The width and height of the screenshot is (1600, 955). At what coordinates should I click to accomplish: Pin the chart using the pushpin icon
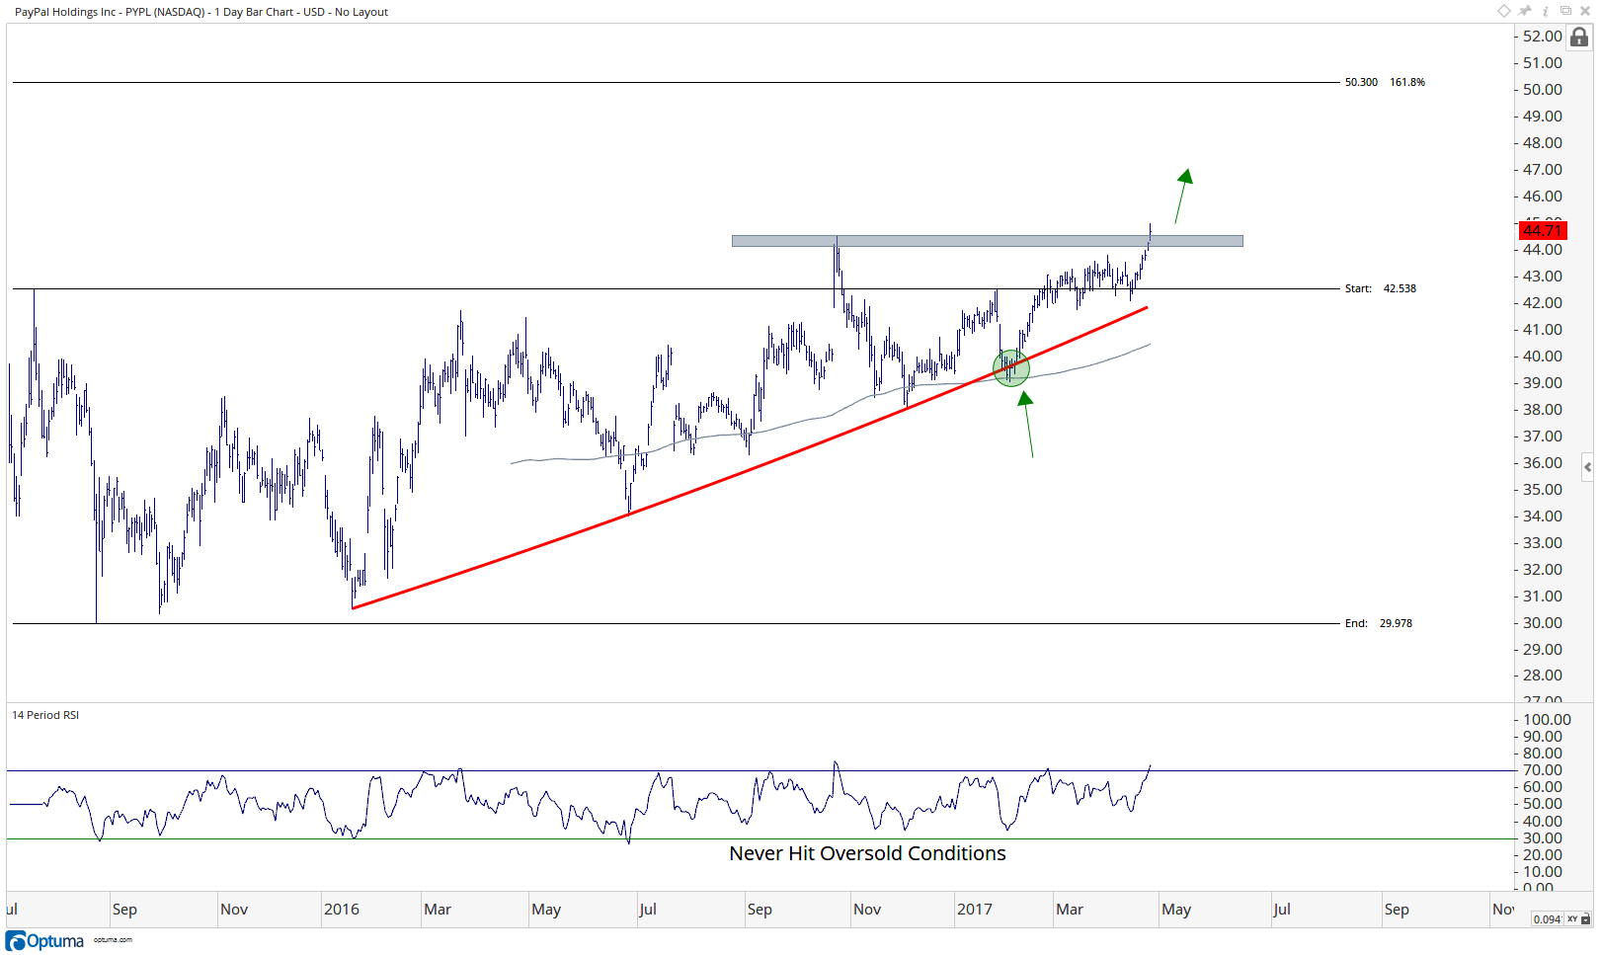point(1526,11)
